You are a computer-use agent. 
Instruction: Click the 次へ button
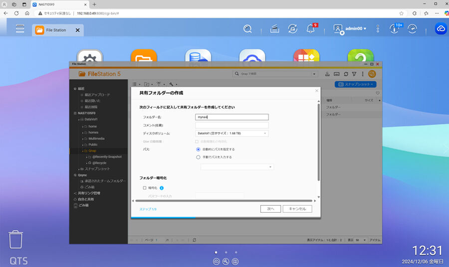tap(270, 209)
